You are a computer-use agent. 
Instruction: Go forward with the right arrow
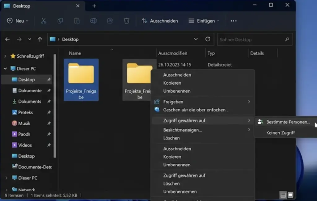19,39
